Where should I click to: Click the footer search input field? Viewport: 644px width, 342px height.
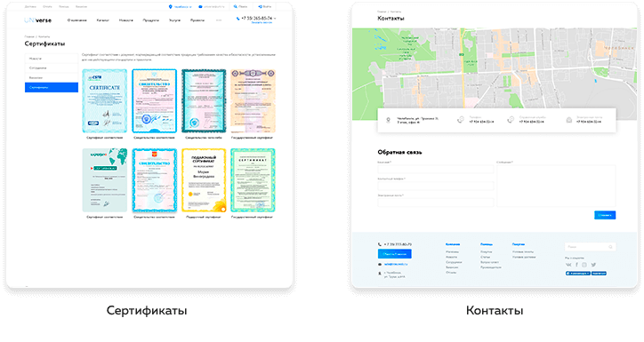coord(590,247)
